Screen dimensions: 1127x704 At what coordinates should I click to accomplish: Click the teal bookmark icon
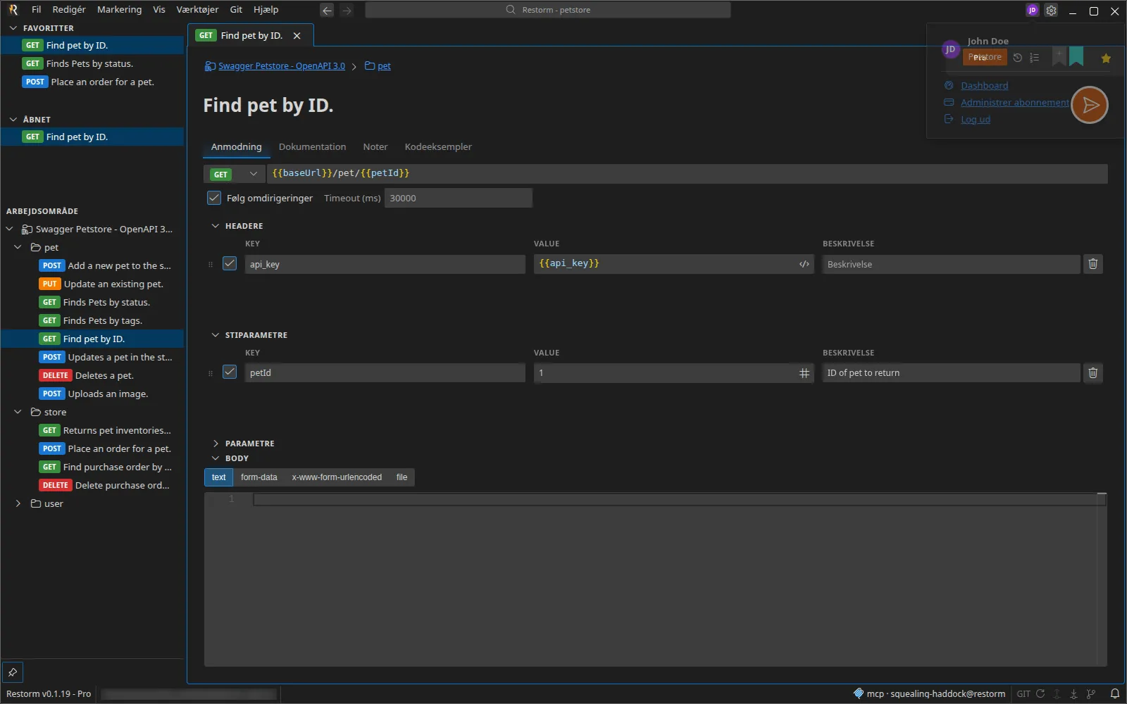(1076, 56)
